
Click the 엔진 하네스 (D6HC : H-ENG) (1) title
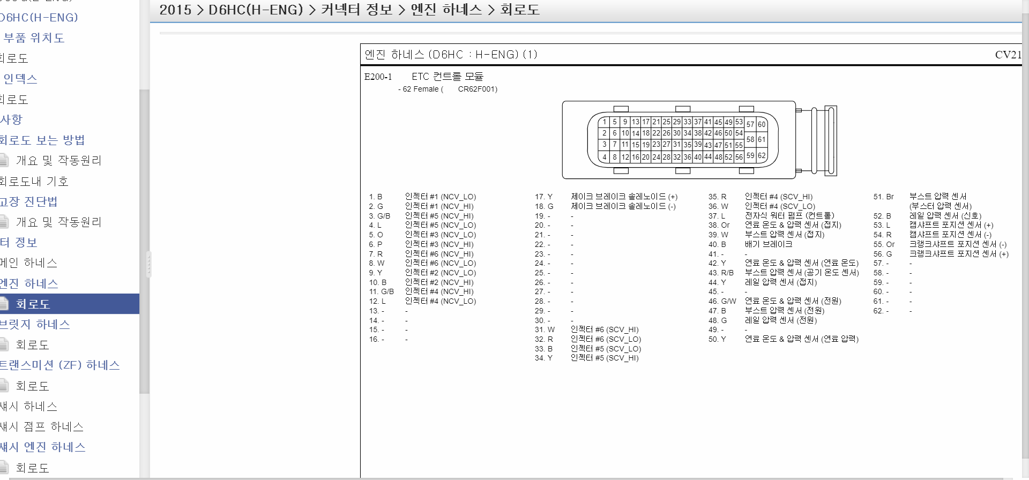(x=451, y=55)
